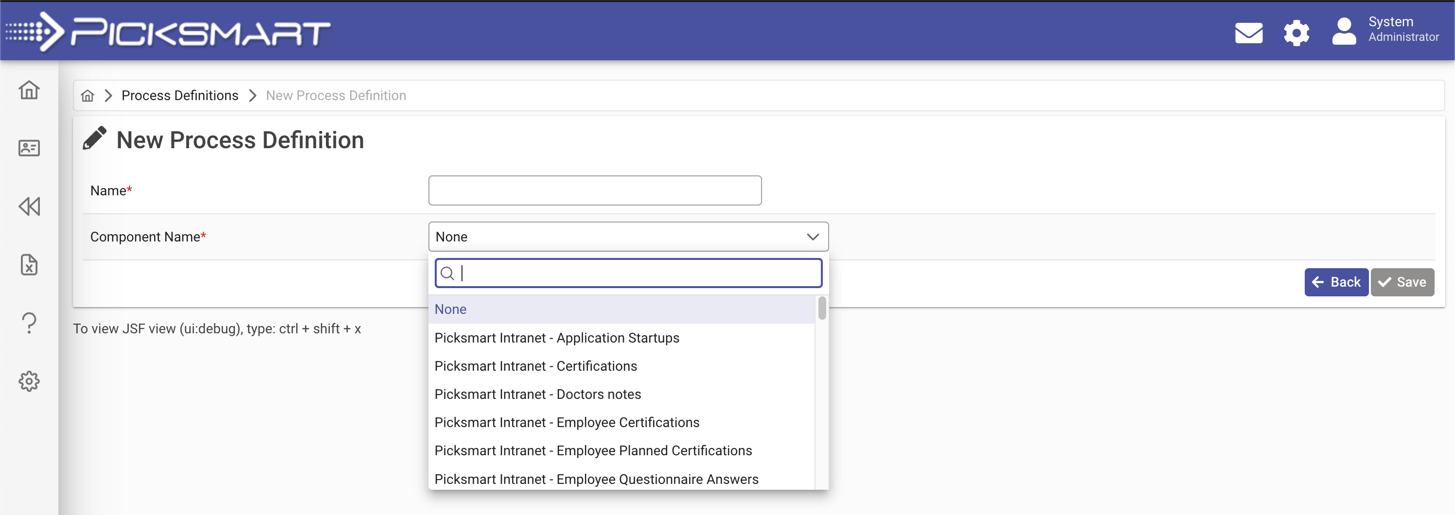Select the sidebar rewind double-arrow icon
This screenshot has height=515, width=1455.
[x=29, y=206]
